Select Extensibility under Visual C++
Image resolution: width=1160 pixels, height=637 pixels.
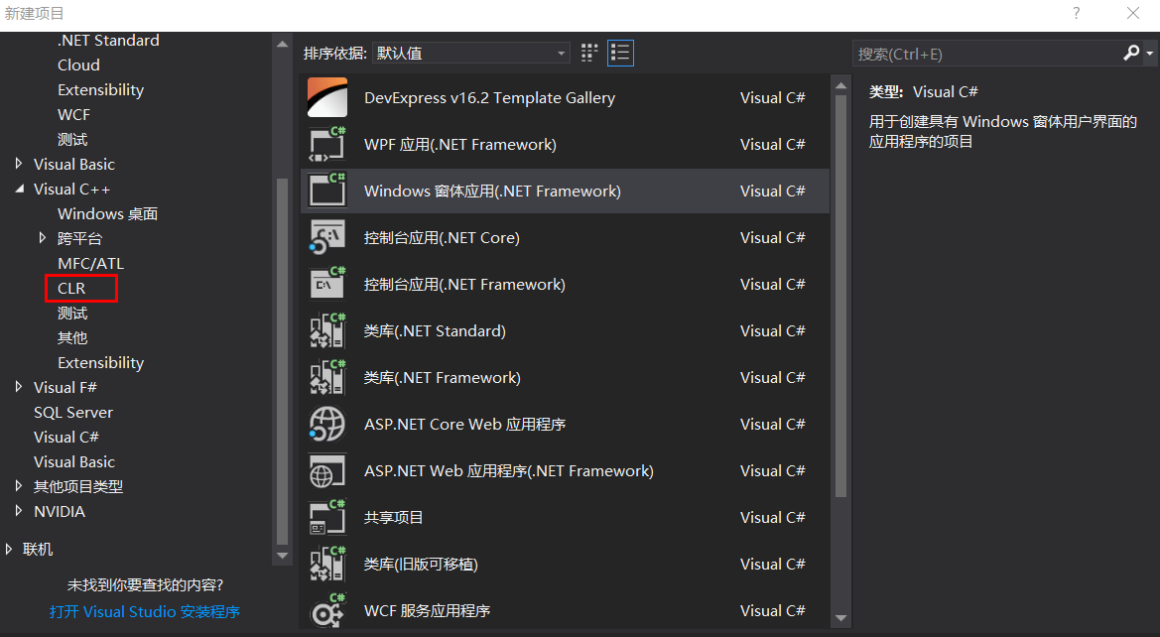pos(100,362)
